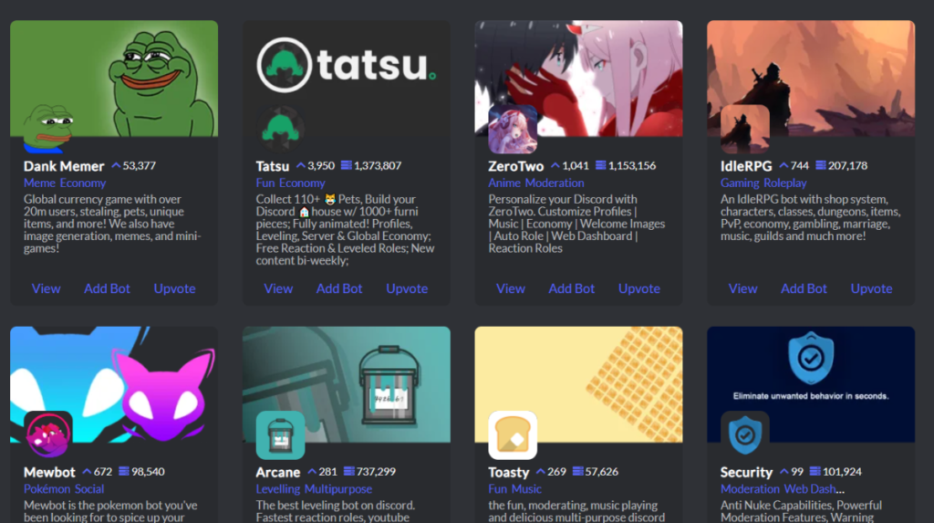
Task: Click the ZeroTwo anime avatar icon
Action: point(513,129)
